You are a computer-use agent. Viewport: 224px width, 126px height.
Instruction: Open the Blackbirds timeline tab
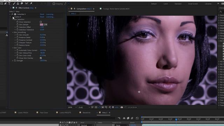click(86, 113)
